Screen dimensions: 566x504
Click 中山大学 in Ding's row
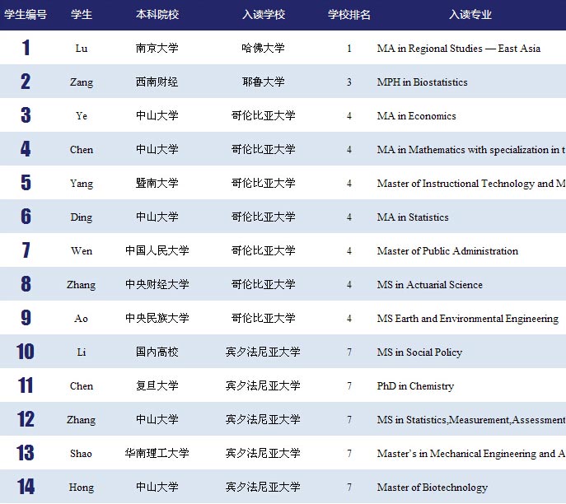[x=157, y=217]
